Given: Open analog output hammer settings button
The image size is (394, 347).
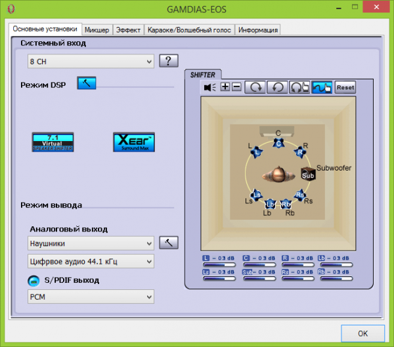Looking at the screenshot, I should pyautogui.click(x=169, y=243).
